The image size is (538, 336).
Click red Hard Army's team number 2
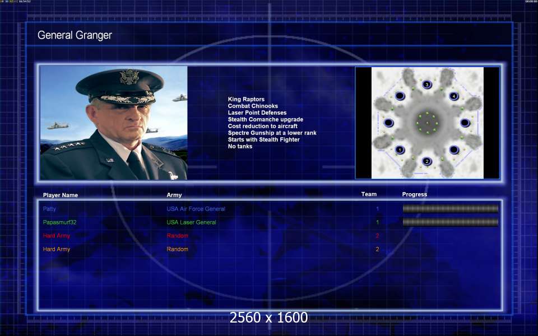click(377, 236)
